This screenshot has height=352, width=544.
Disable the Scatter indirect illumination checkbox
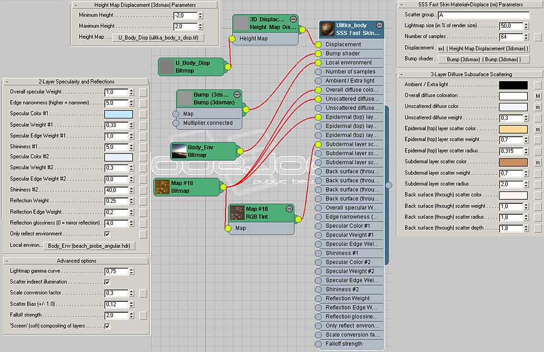pos(107,282)
